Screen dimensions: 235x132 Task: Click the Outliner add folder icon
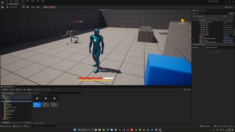[x=231, y=13]
